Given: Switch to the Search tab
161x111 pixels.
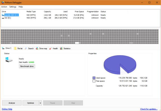Looking at the screenshot, I should point(29,48).
